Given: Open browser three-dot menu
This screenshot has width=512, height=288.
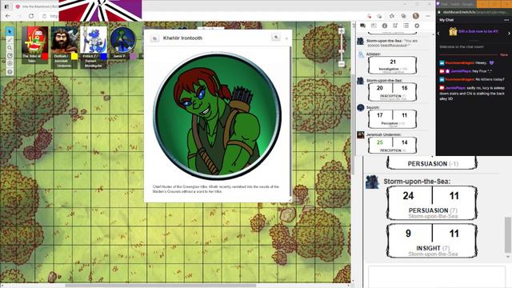Looking at the screenshot, I should 428,16.
